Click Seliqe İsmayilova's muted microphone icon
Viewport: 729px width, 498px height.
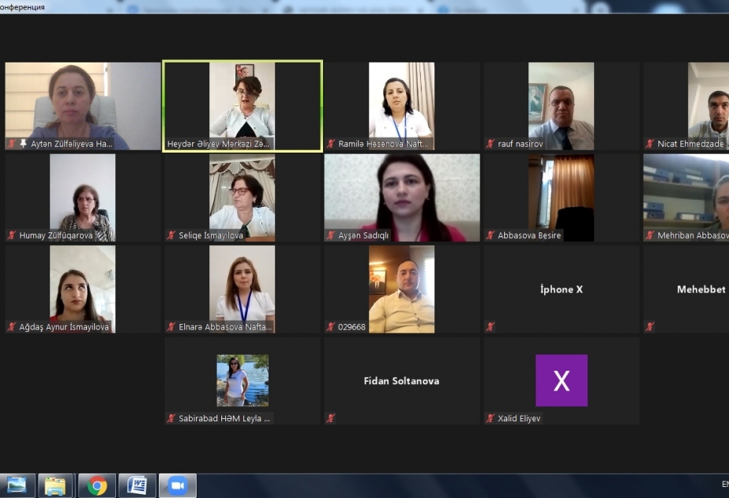[x=171, y=236]
